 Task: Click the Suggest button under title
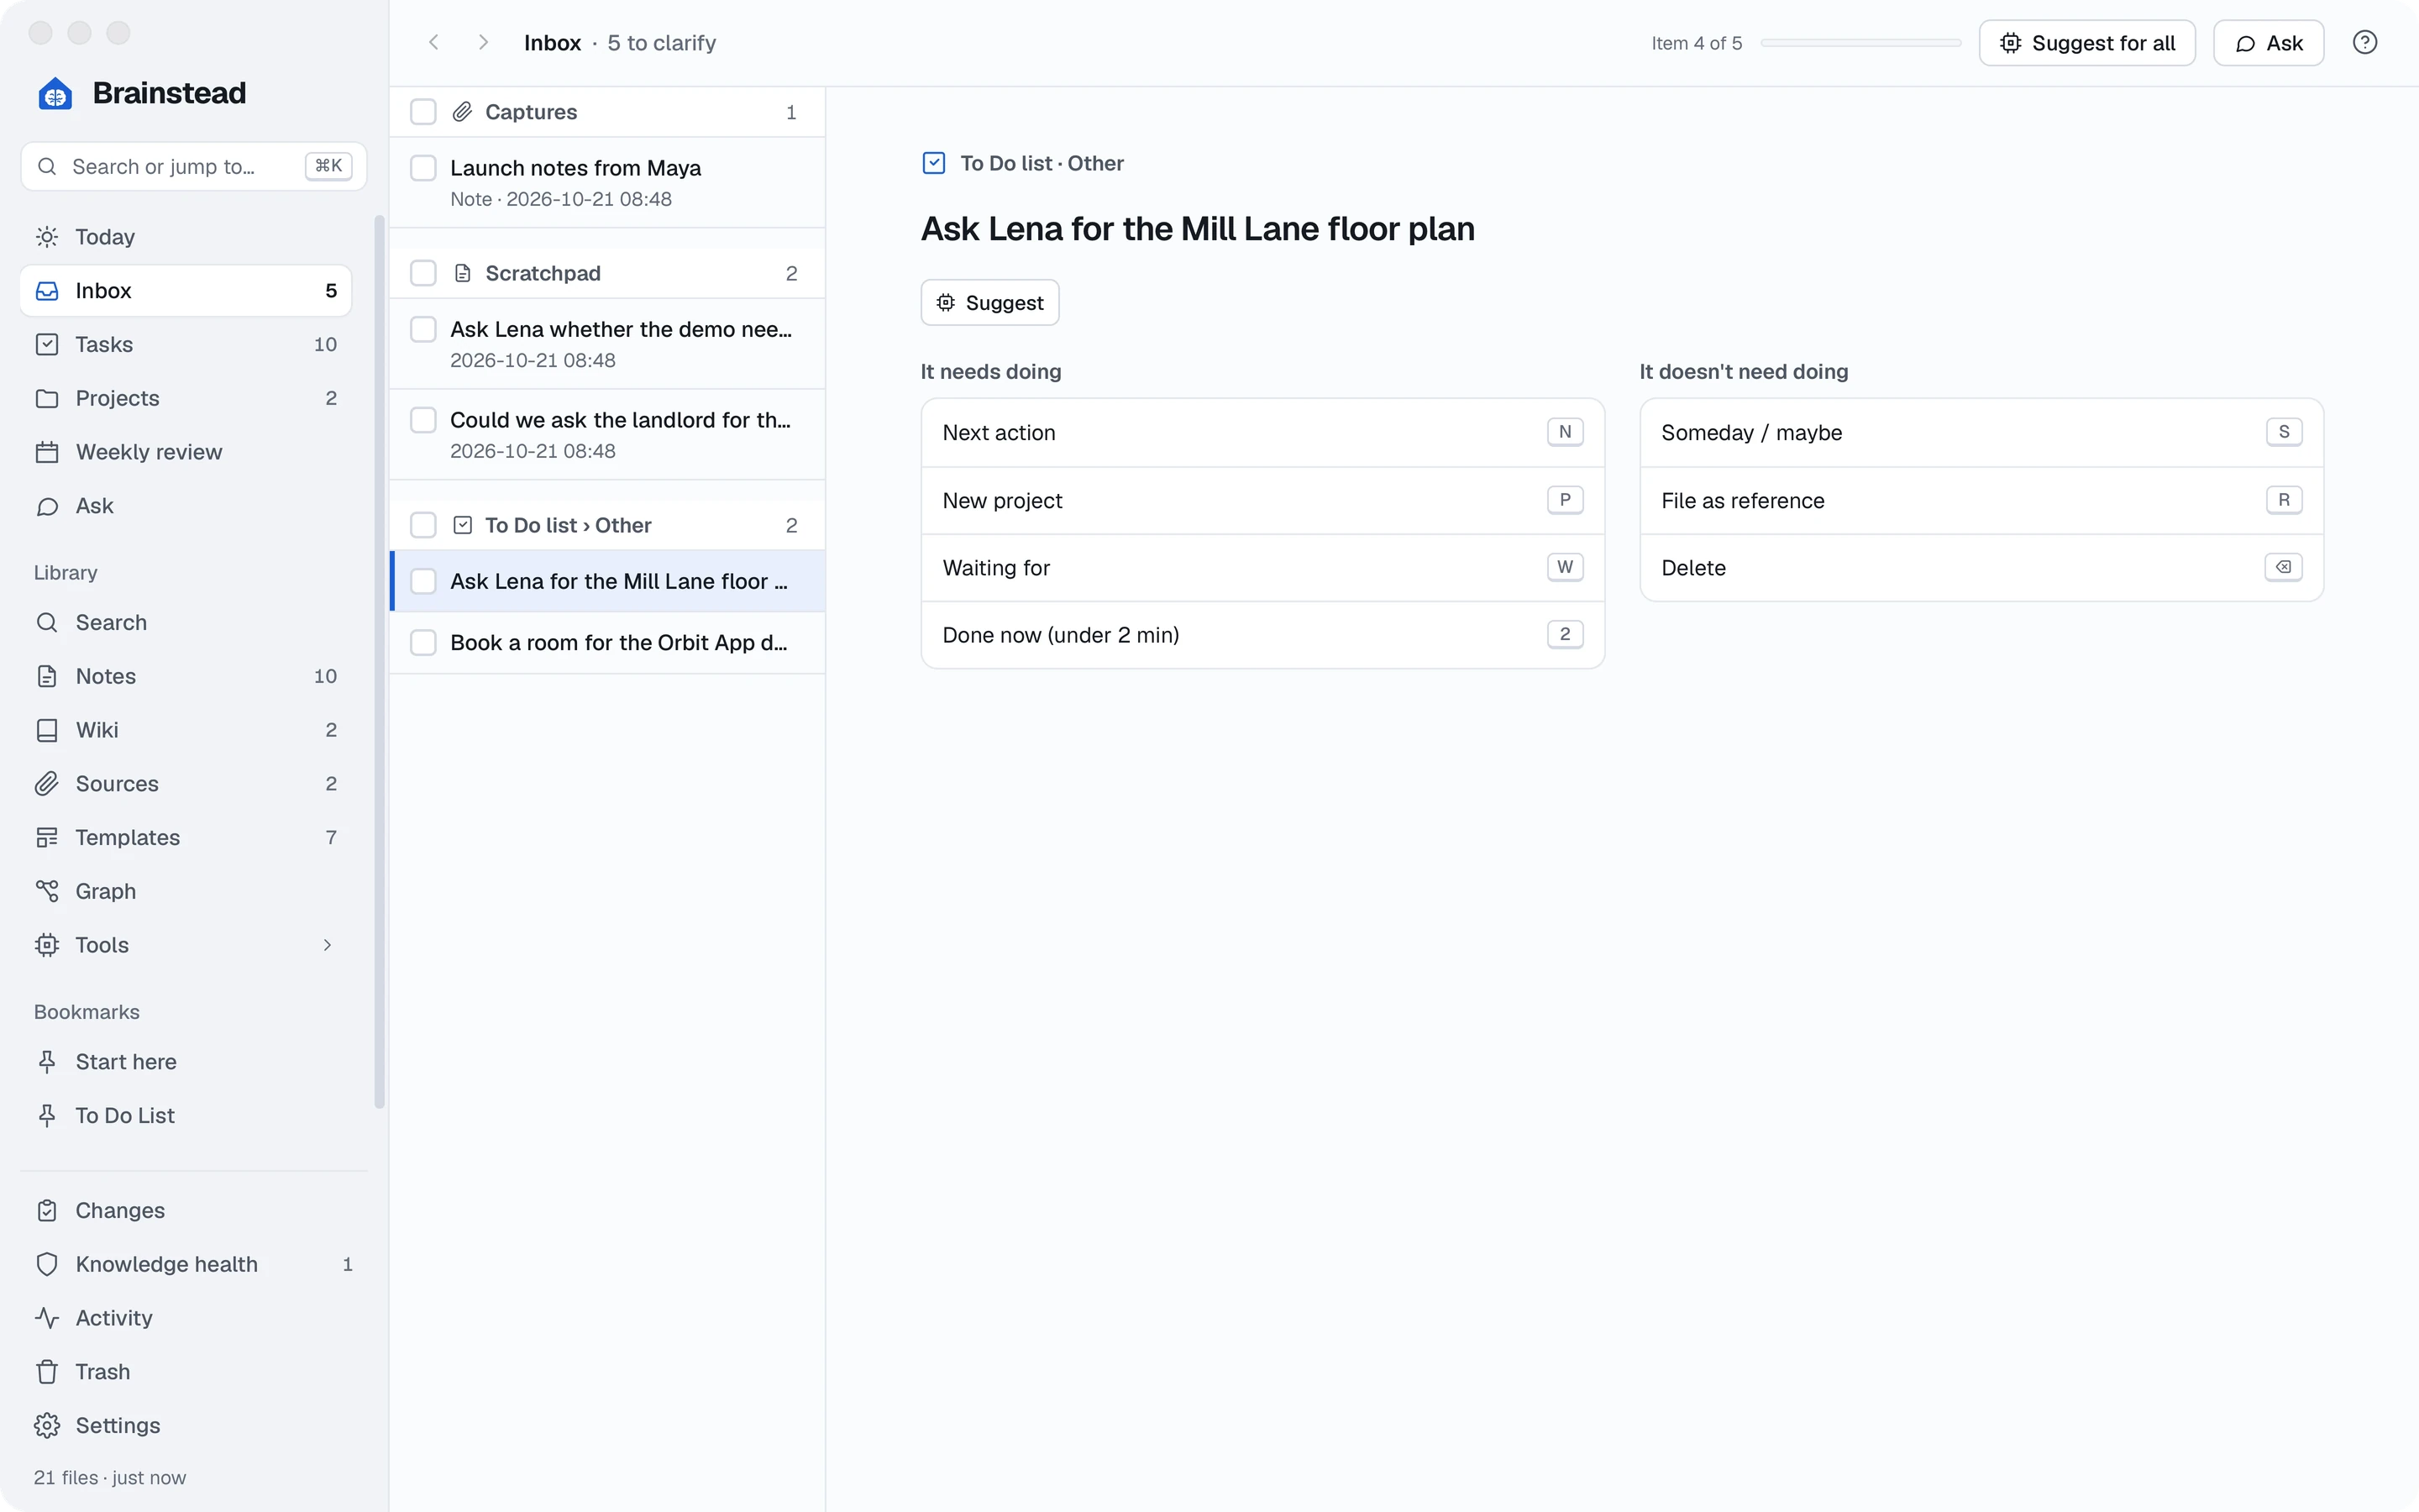989,302
